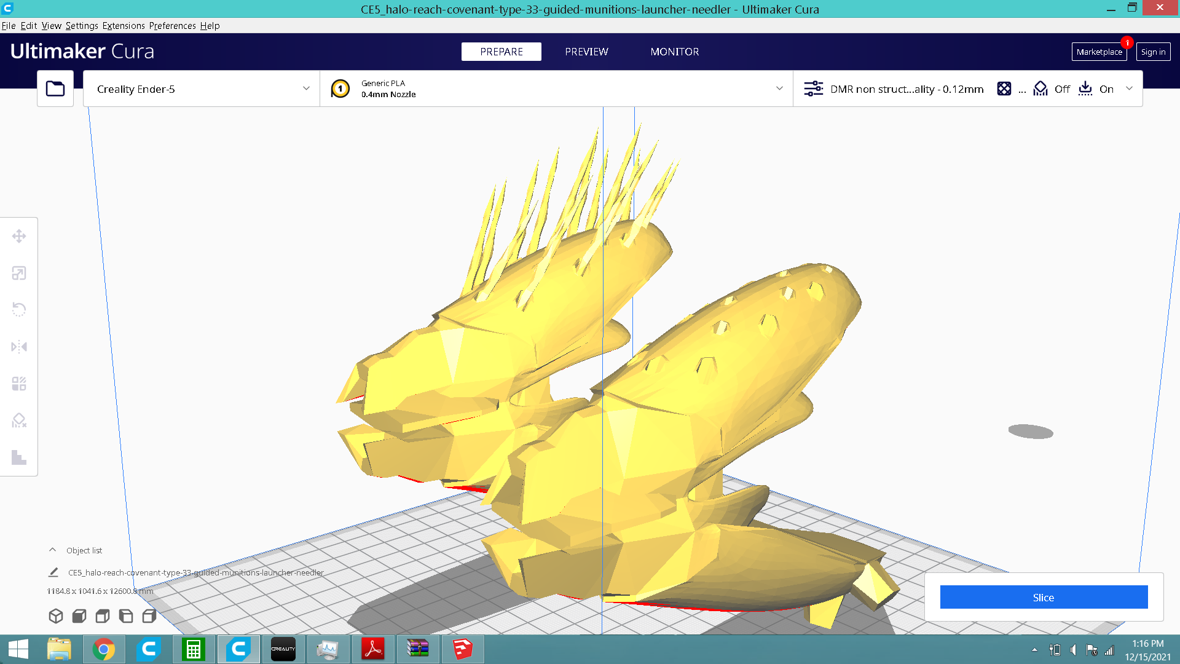Select the Rotate tool
The width and height of the screenshot is (1180, 664).
point(19,310)
